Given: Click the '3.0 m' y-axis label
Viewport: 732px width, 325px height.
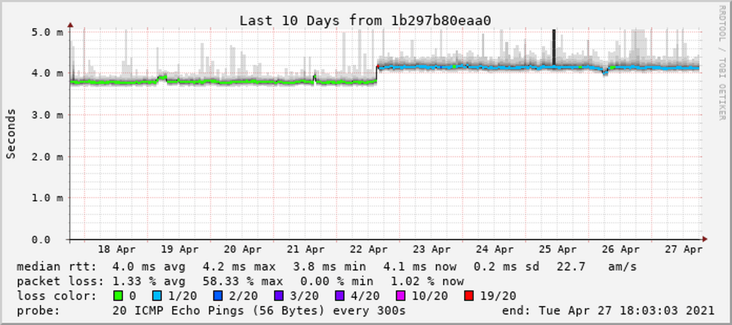Looking at the screenshot, I should (47, 115).
